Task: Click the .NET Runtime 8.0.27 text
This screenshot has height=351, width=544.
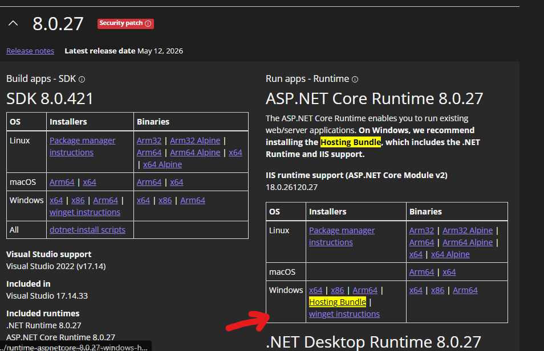Action: click(x=44, y=325)
